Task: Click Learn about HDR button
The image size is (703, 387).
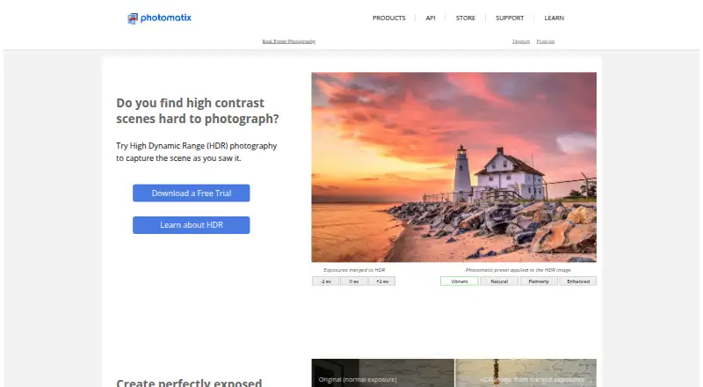Action: click(191, 225)
